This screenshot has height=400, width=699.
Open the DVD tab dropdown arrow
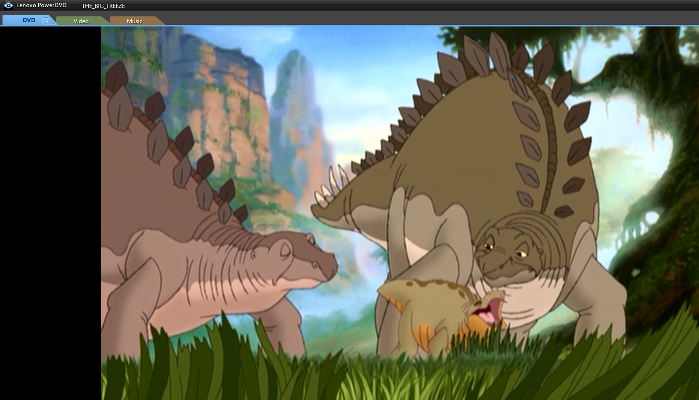[48, 21]
